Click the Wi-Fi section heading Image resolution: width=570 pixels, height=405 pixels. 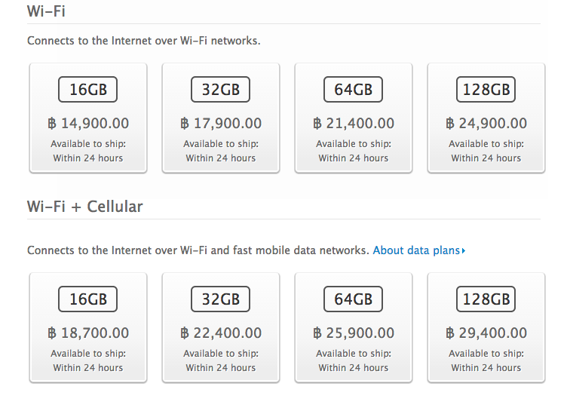(44, 11)
